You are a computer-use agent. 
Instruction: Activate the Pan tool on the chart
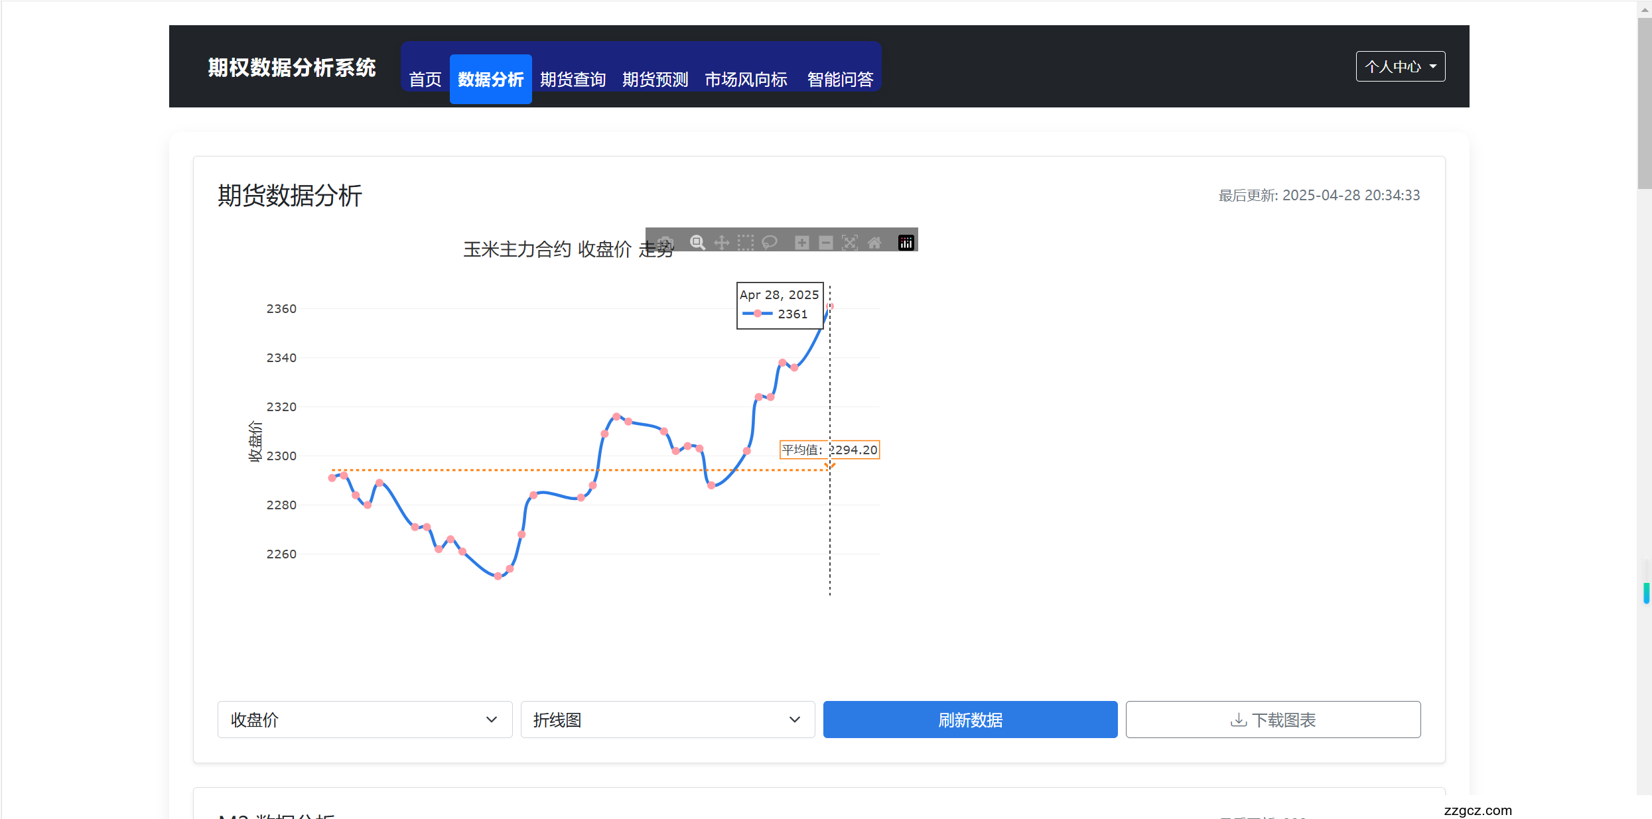pos(722,242)
